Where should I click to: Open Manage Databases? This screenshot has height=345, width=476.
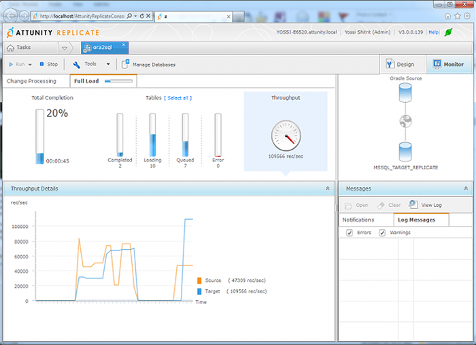click(148, 65)
